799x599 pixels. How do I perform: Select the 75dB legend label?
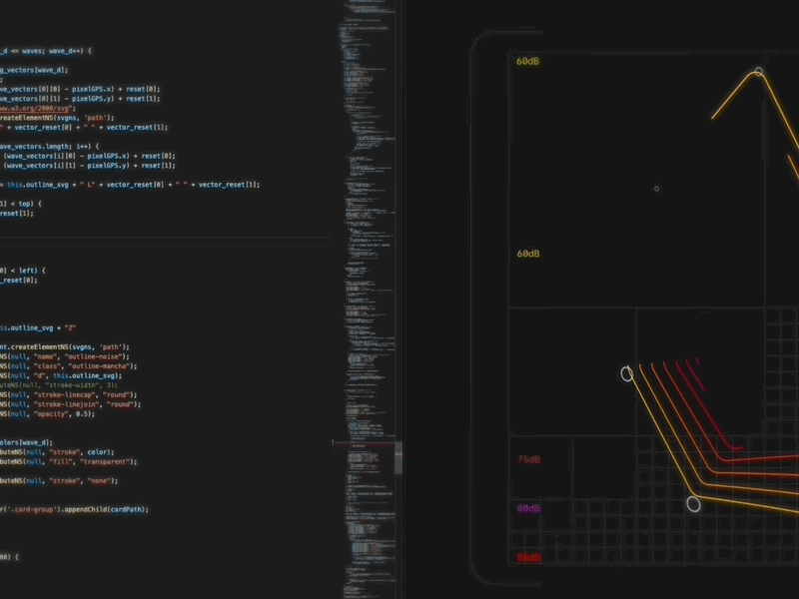529,459
